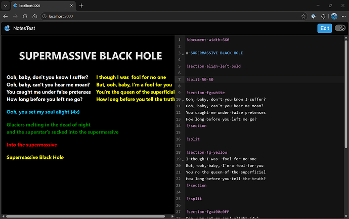The width and height of the screenshot is (349, 219).
Task: Click the editor scrollbar up arrow
Action: 346,38
